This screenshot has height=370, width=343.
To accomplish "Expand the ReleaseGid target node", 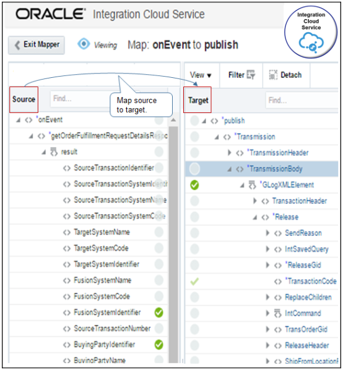I will point(267,265).
